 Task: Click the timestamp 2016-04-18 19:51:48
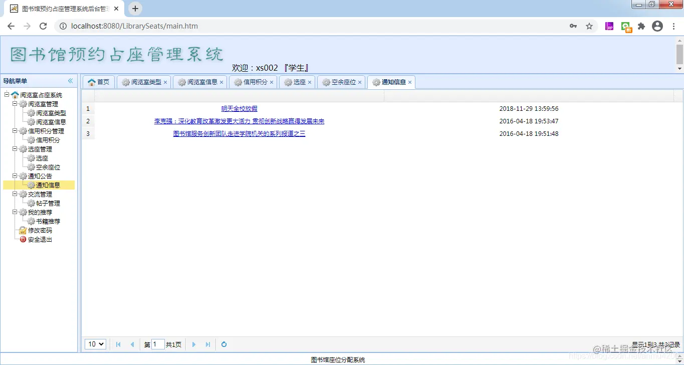529,134
